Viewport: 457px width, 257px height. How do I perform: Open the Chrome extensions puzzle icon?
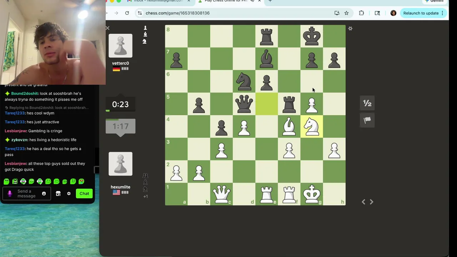coord(361,13)
